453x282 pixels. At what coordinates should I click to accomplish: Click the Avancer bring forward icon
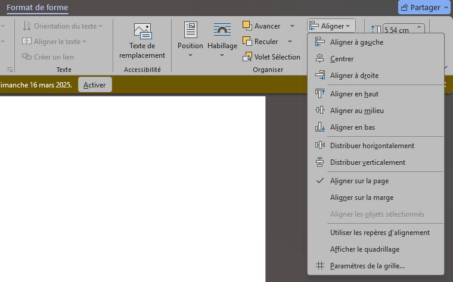point(247,26)
